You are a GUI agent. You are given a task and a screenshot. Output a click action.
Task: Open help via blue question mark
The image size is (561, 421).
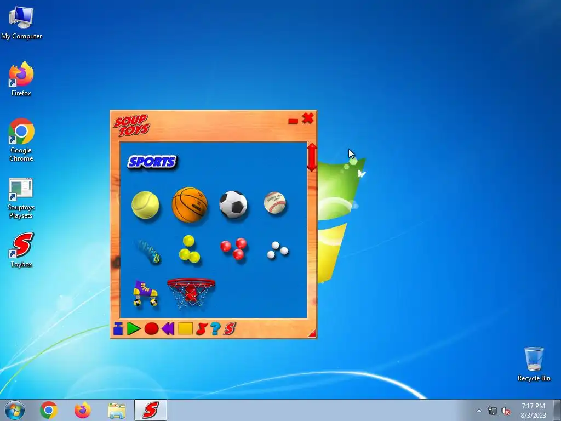point(215,329)
